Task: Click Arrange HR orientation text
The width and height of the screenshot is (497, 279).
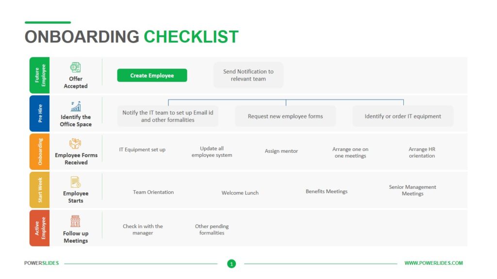Action: (422, 152)
